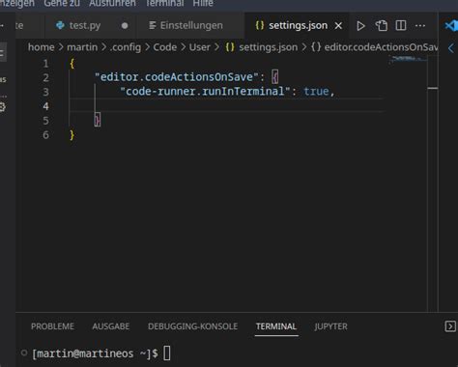Click the closing yellow brace on line 6
This screenshot has width=458, height=367.
[x=72, y=134]
